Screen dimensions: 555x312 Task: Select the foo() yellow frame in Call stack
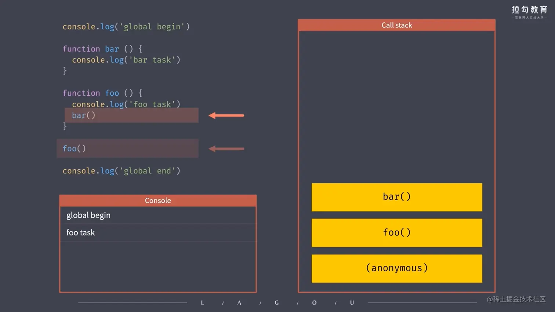click(397, 233)
